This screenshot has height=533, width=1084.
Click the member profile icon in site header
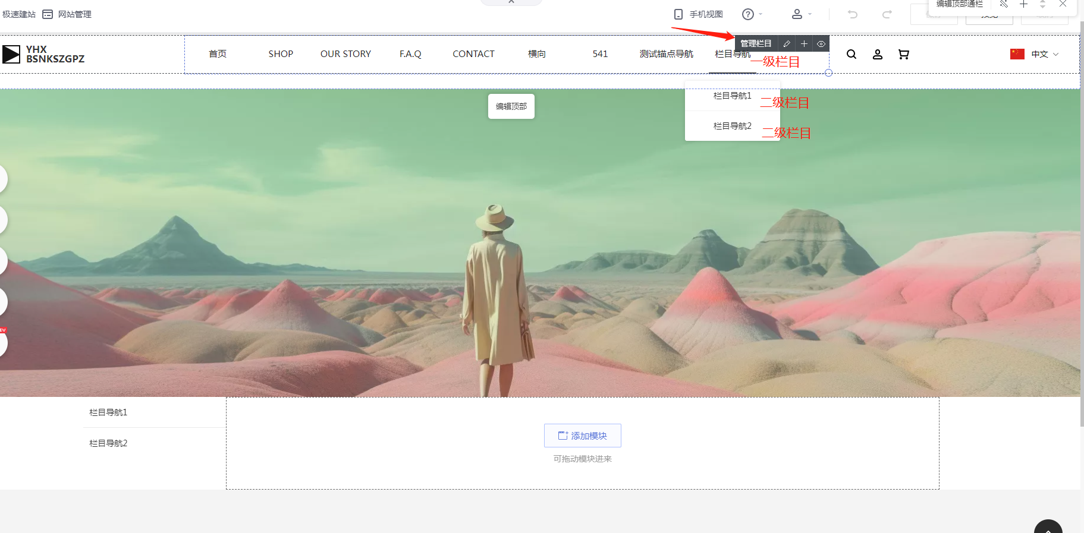pyautogui.click(x=878, y=55)
